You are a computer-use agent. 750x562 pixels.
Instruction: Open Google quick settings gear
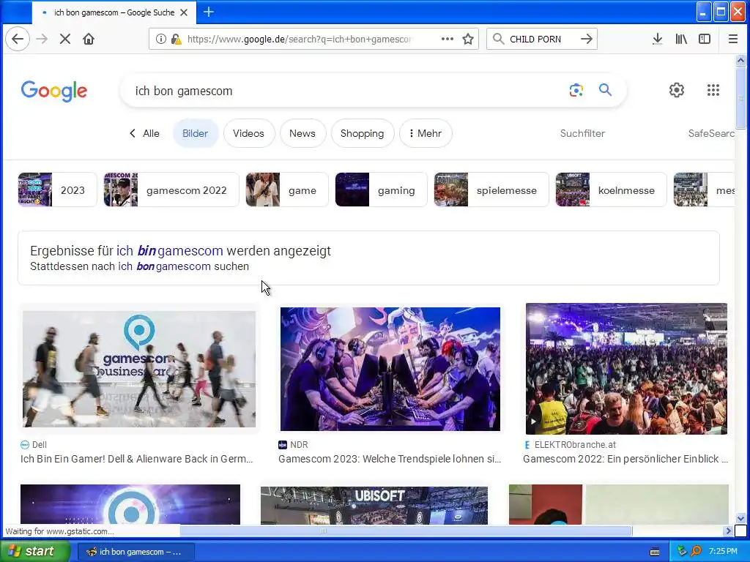click(676, 90)
